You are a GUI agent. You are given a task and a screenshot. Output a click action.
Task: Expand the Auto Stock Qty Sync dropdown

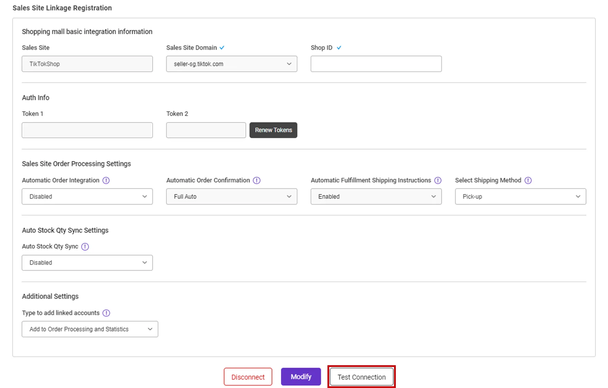coord(87,263)
